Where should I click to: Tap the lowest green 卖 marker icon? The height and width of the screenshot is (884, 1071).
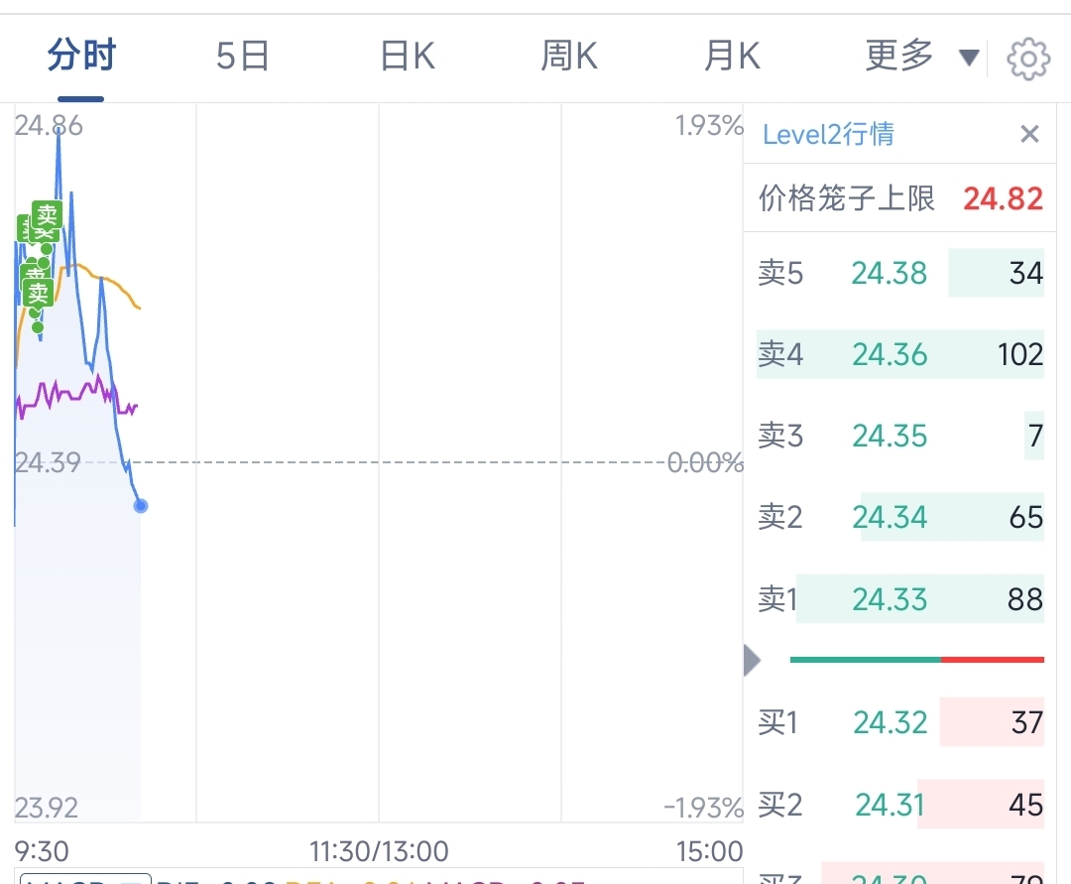[x=38, y=293]
